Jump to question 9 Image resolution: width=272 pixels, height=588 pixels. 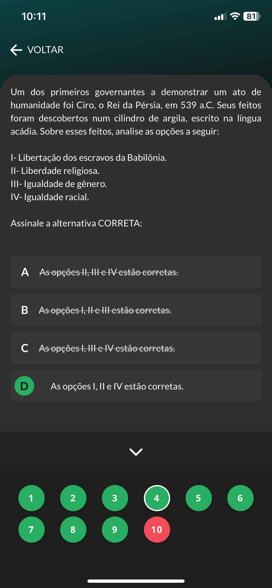(115, 530)
